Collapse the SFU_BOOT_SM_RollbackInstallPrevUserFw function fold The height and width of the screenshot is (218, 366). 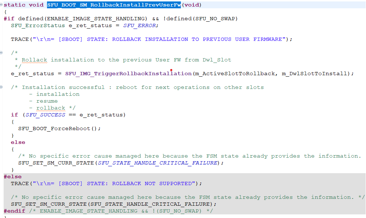click(x=3, y=5)
